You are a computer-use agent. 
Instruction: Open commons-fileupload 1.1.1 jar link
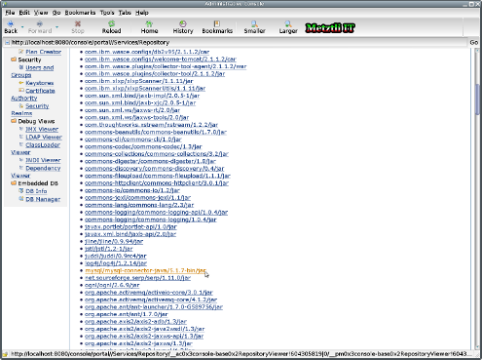158,176
